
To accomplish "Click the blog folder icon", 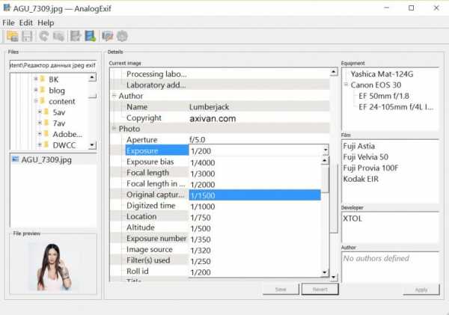I will coord(43,91).
